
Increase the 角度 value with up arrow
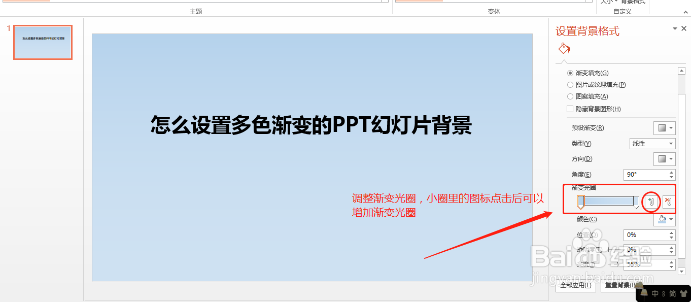[x=672, y=172]
